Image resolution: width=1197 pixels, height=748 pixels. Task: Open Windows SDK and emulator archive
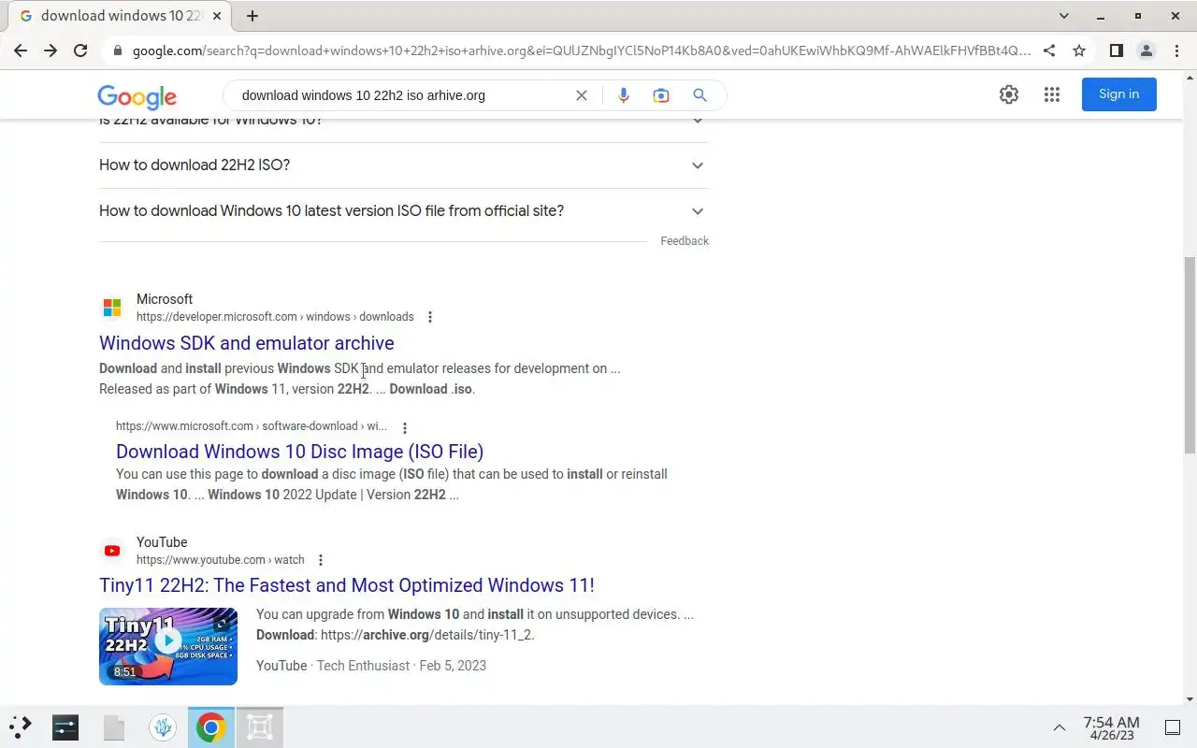point(247,343)
